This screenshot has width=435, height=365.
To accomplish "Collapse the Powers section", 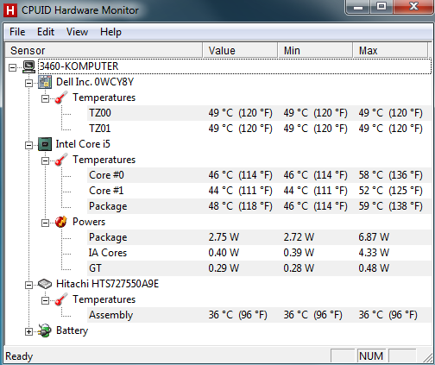I will coord(45,223).
